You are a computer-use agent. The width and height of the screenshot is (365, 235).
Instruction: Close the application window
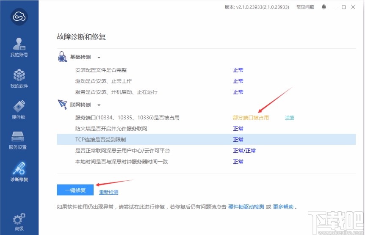(x=353, y=7)
